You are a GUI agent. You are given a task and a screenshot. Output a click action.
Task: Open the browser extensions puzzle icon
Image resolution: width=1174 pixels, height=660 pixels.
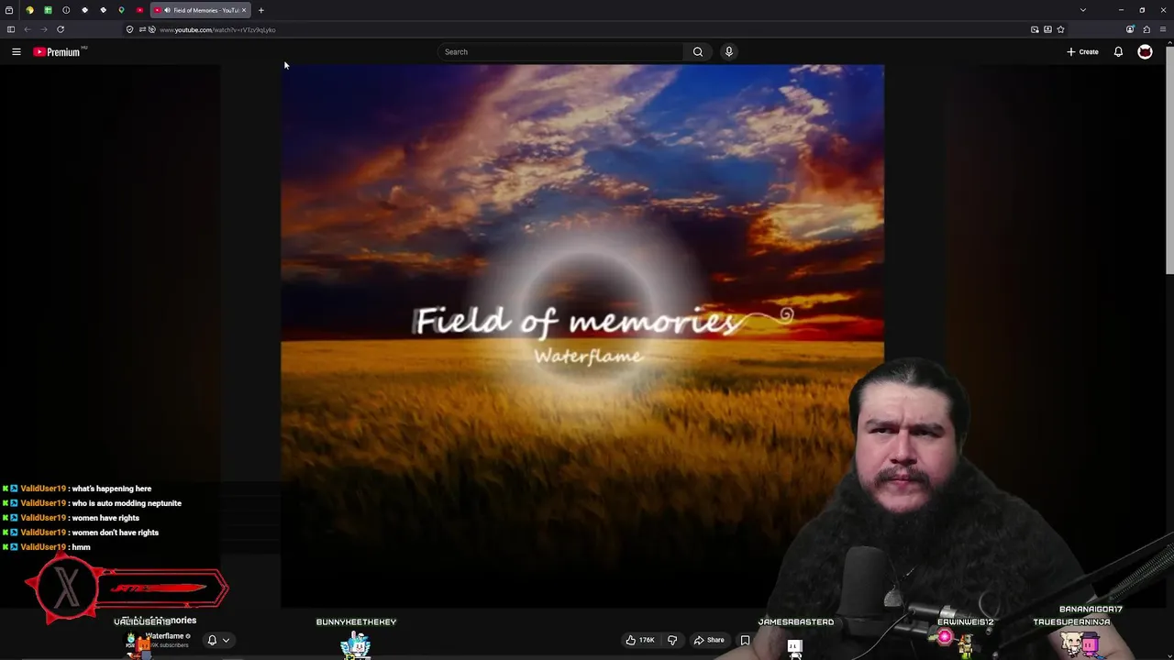[1146, 29]
